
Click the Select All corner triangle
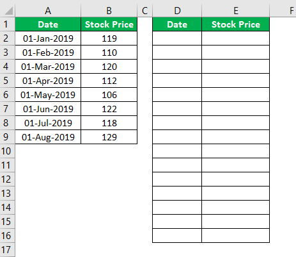(9, 11)
